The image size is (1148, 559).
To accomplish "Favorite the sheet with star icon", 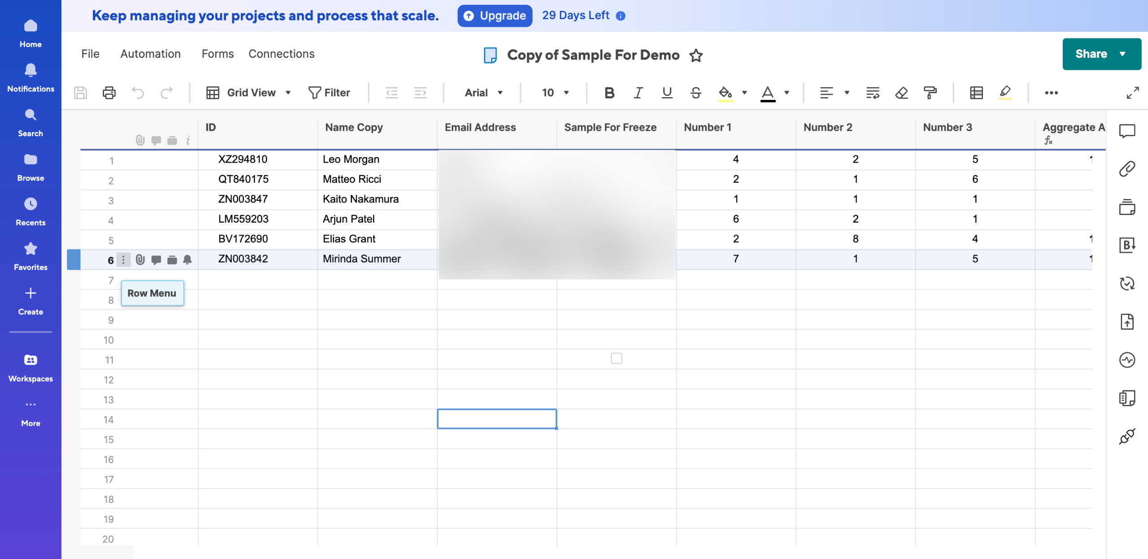I will (696, 56).
